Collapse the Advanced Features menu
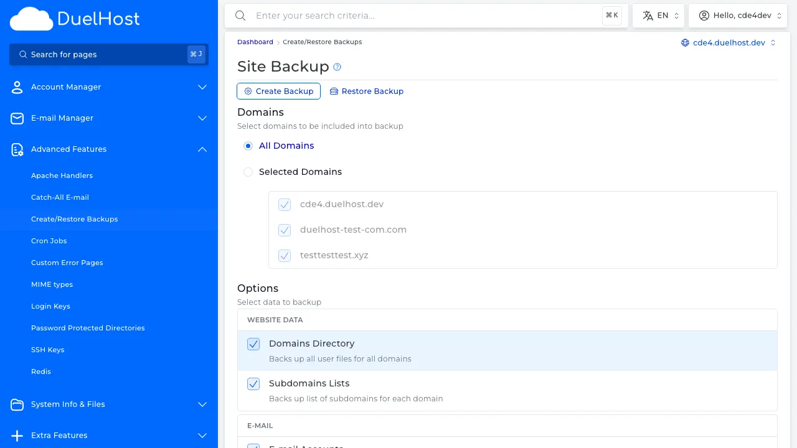 click(202, 149)
